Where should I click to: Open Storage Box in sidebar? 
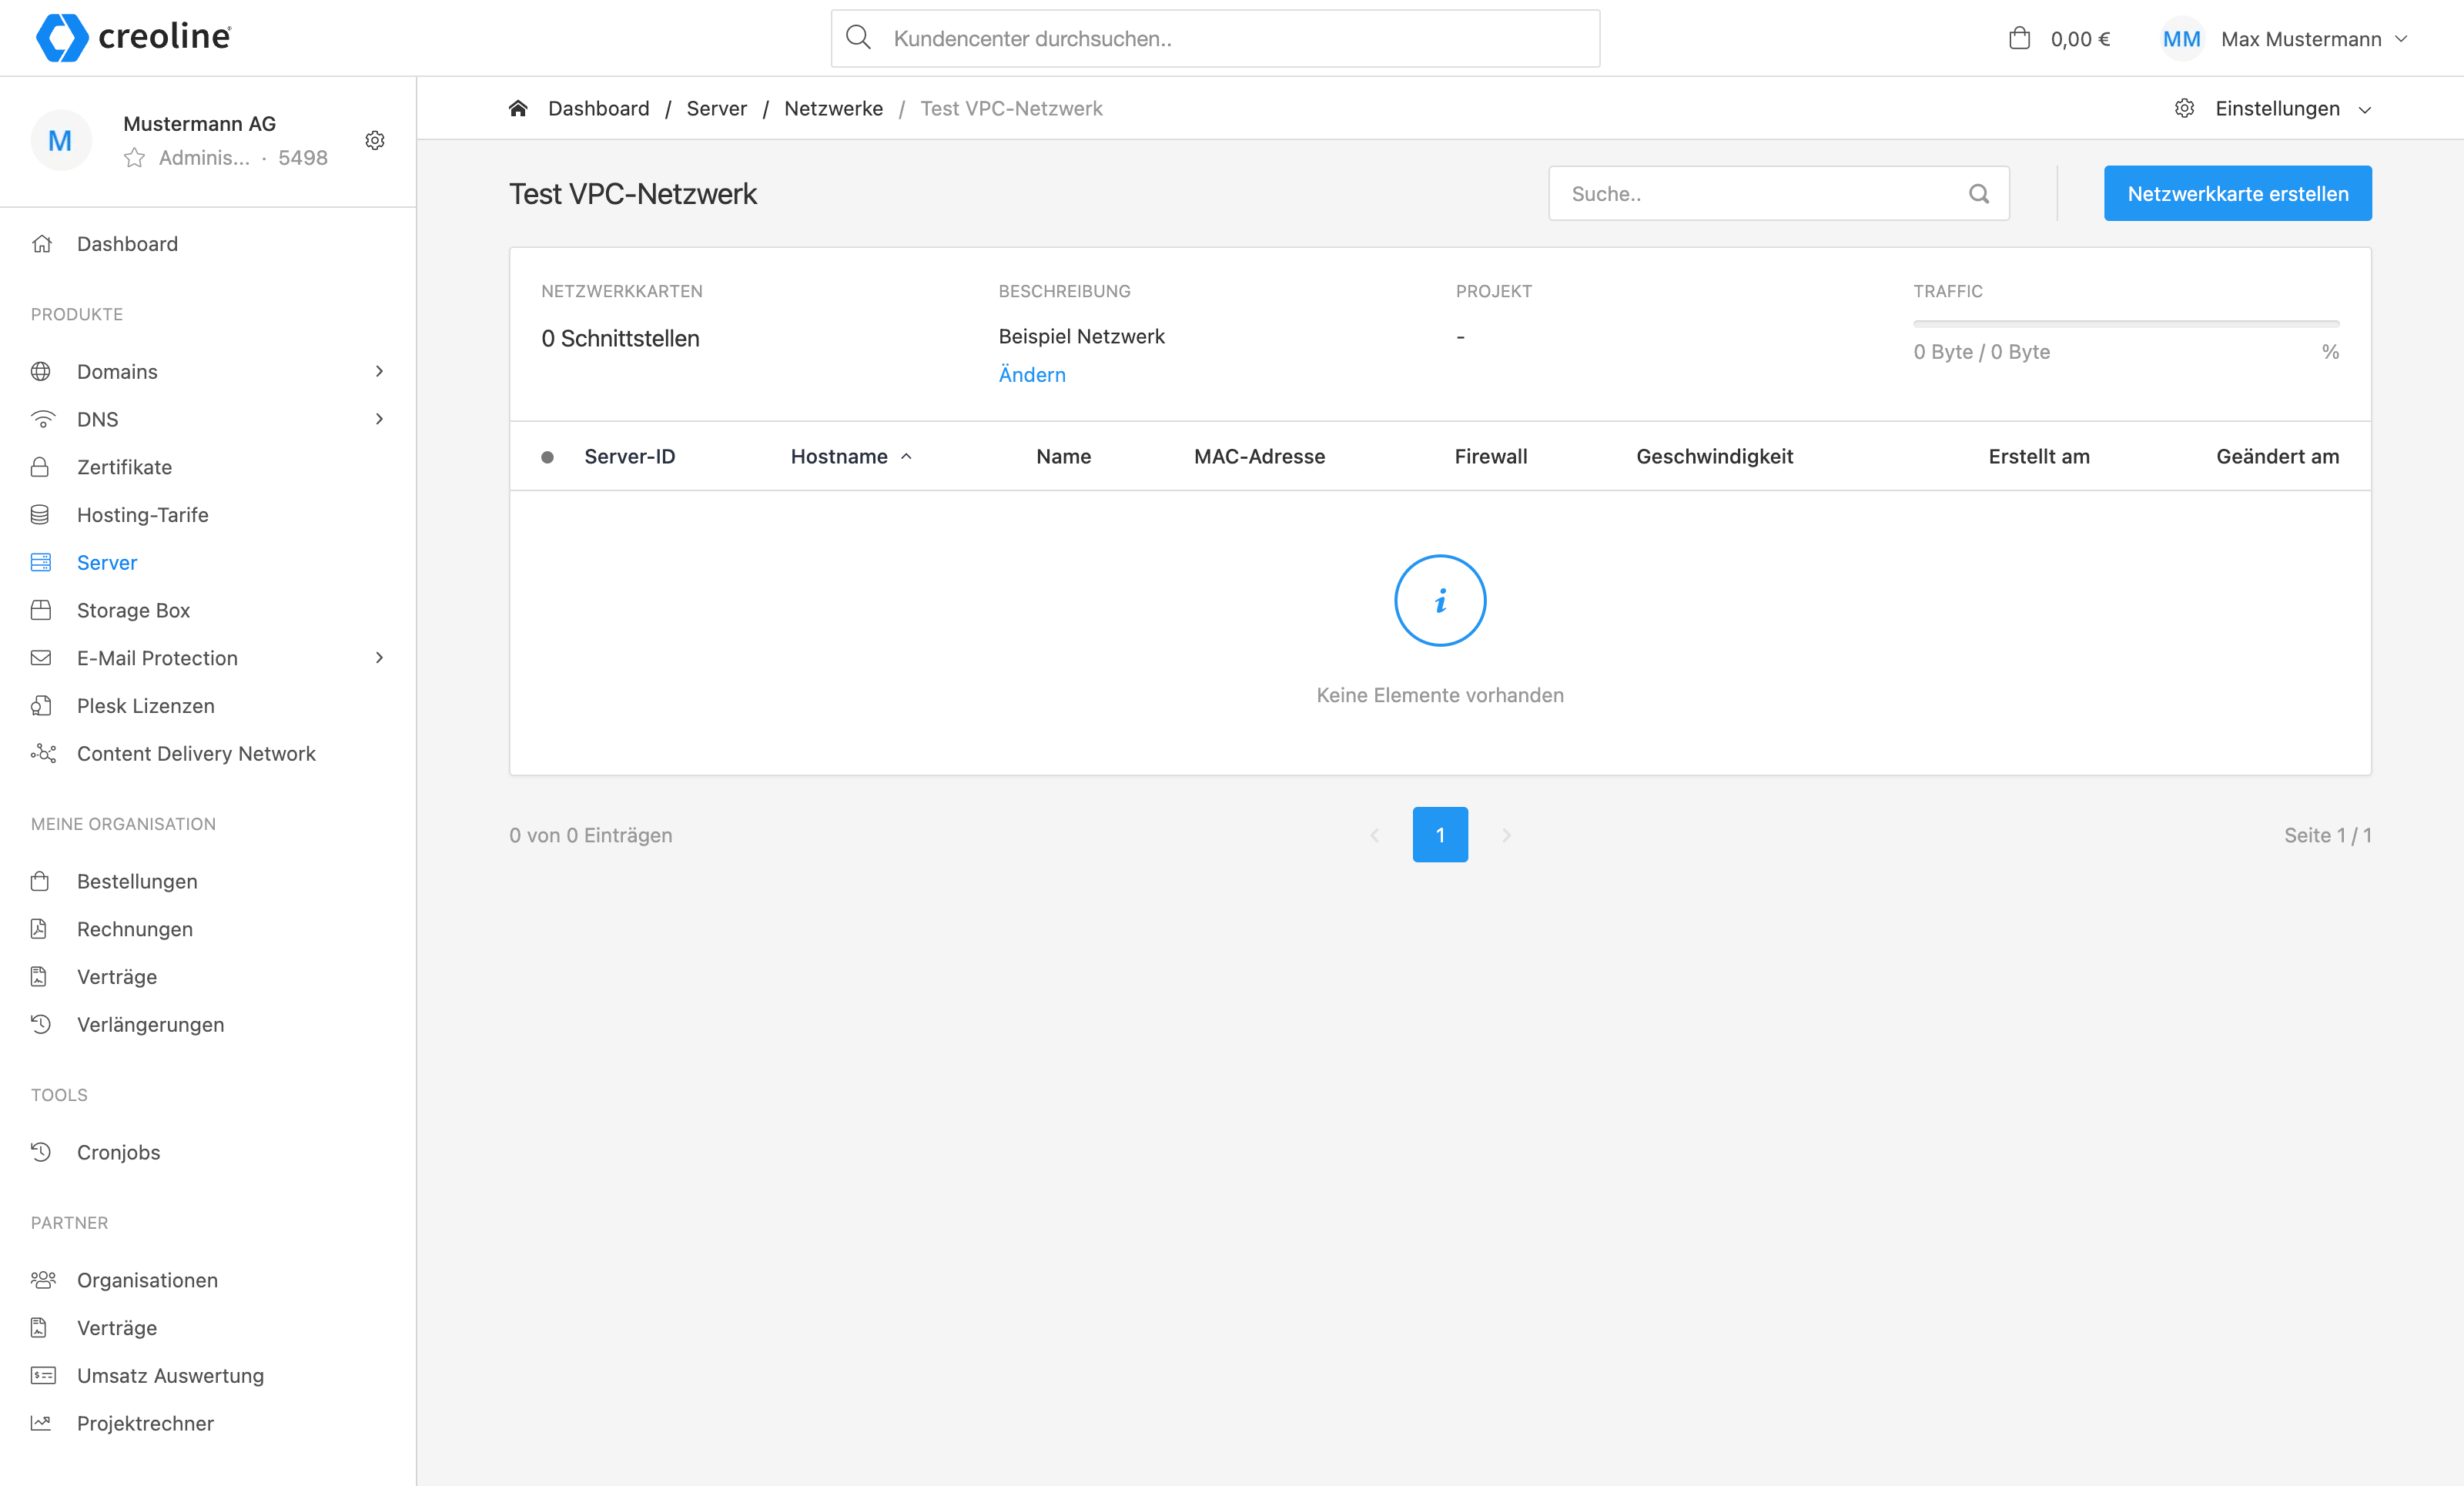[x=133, y=610]
